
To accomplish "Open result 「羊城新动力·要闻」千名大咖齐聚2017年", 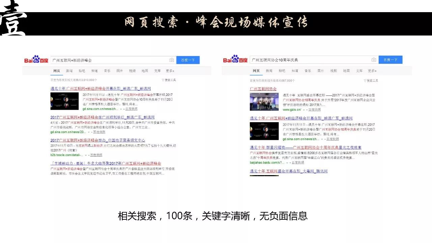I will [x=106, y=163].
